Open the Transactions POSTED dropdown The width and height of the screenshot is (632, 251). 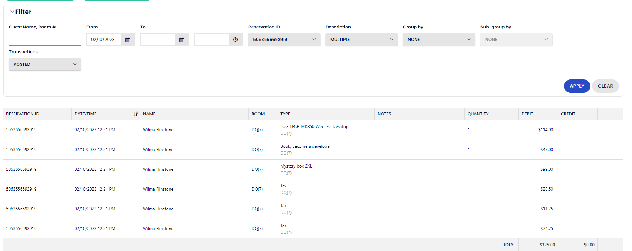click(x=45, y=64)
